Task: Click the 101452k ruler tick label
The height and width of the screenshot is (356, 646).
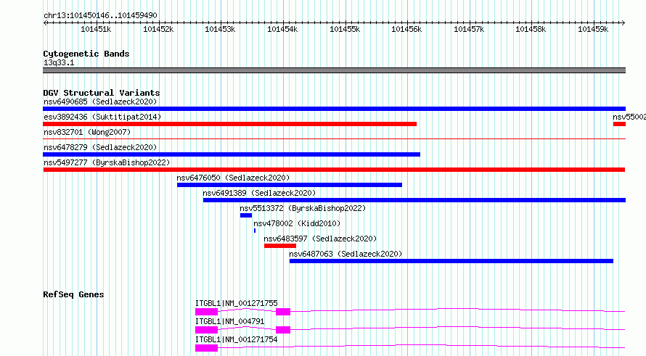Action: 158,29
